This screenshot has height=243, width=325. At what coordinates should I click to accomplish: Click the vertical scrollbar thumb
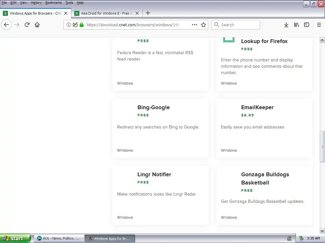point(322,147)
